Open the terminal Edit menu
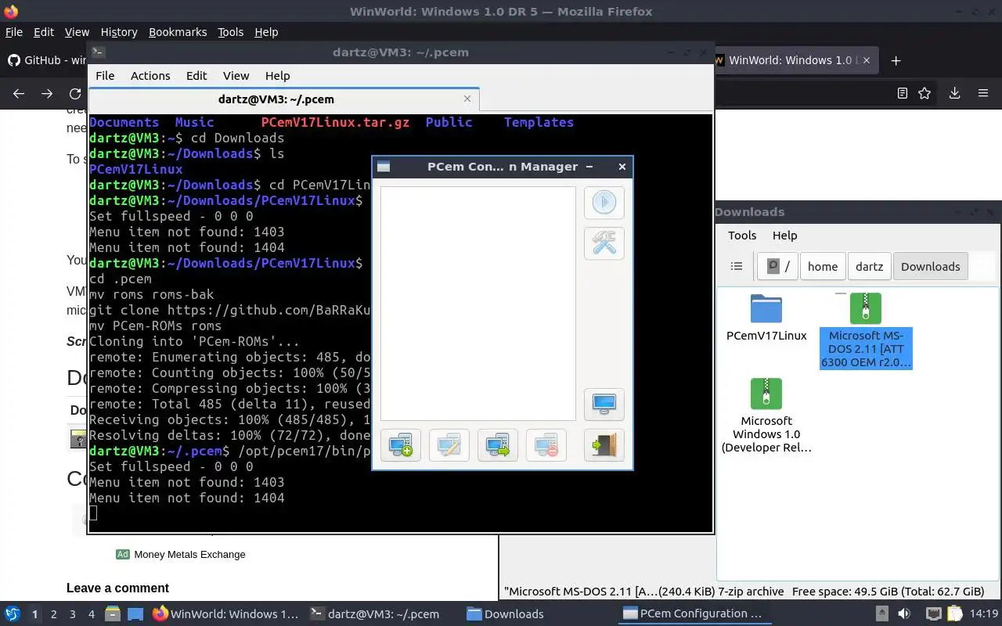This screenshot has height=626, width=1002. [x=196, y=76]
